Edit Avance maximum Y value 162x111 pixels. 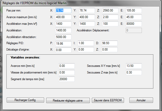(x=87, y=17)
